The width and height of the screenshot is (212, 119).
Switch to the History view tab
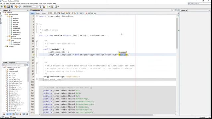coord(44,13)
